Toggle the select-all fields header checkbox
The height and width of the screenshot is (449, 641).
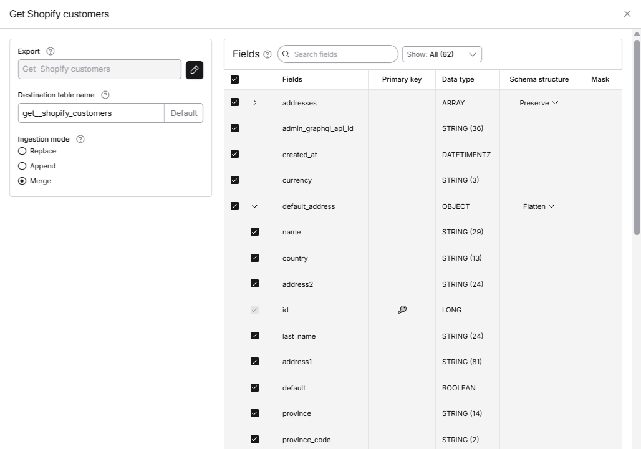click(x=234, y=79)
